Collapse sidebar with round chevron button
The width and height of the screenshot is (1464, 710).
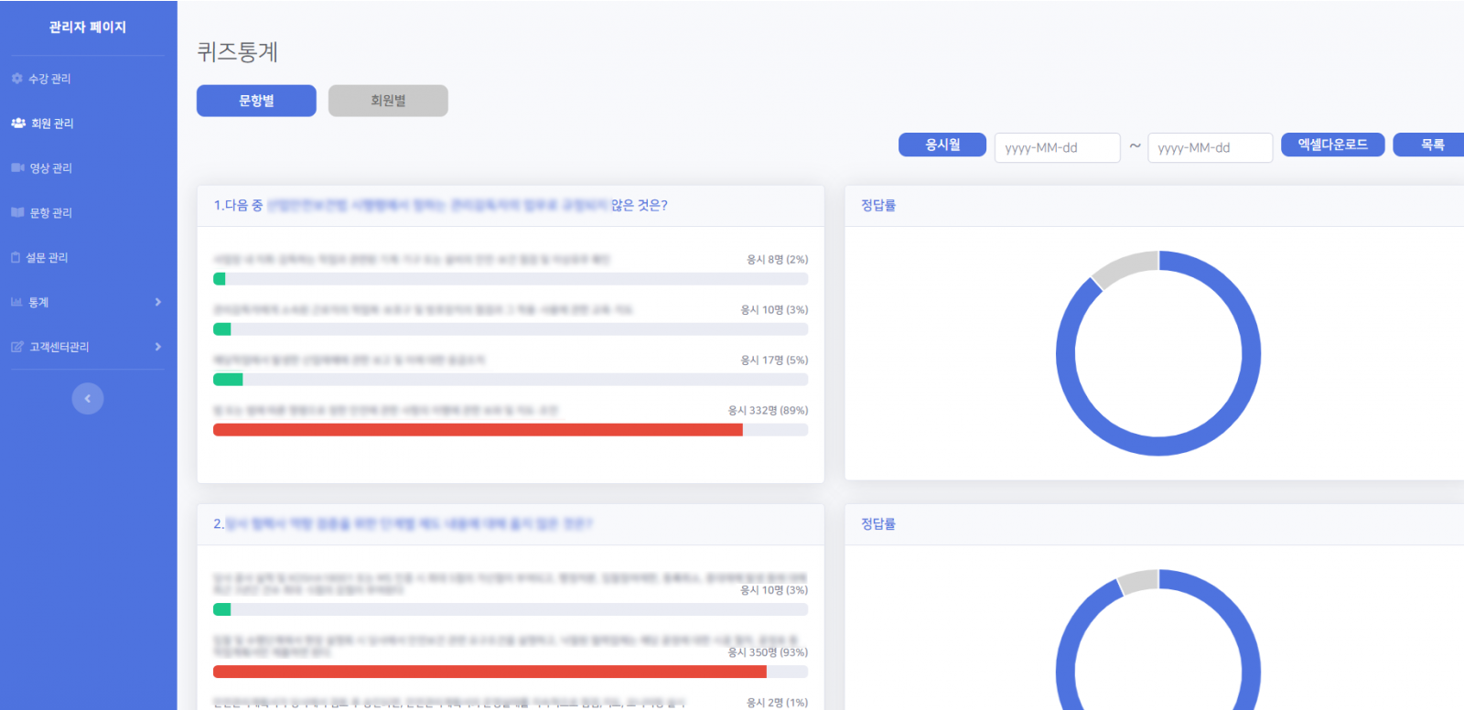88,398
